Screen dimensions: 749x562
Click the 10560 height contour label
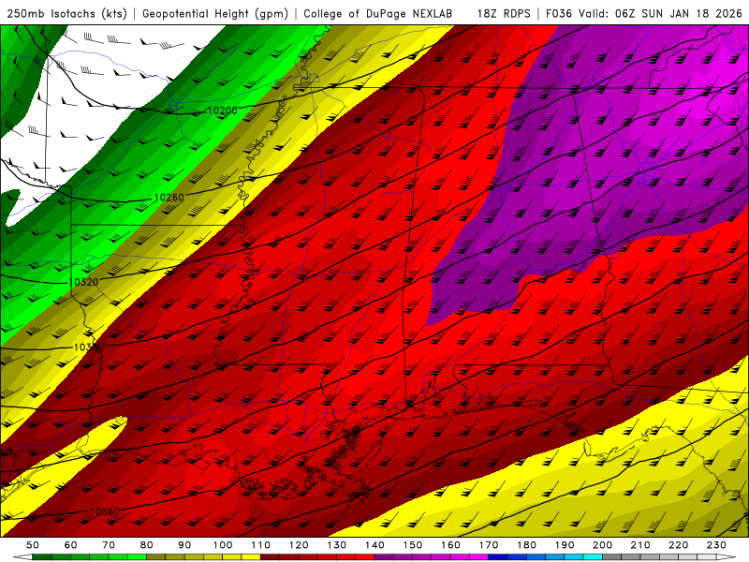[x=105, y=511]
